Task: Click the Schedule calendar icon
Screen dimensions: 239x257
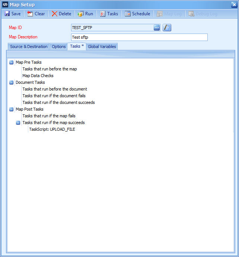Action: pyautogui.click(x=128, y=14)
